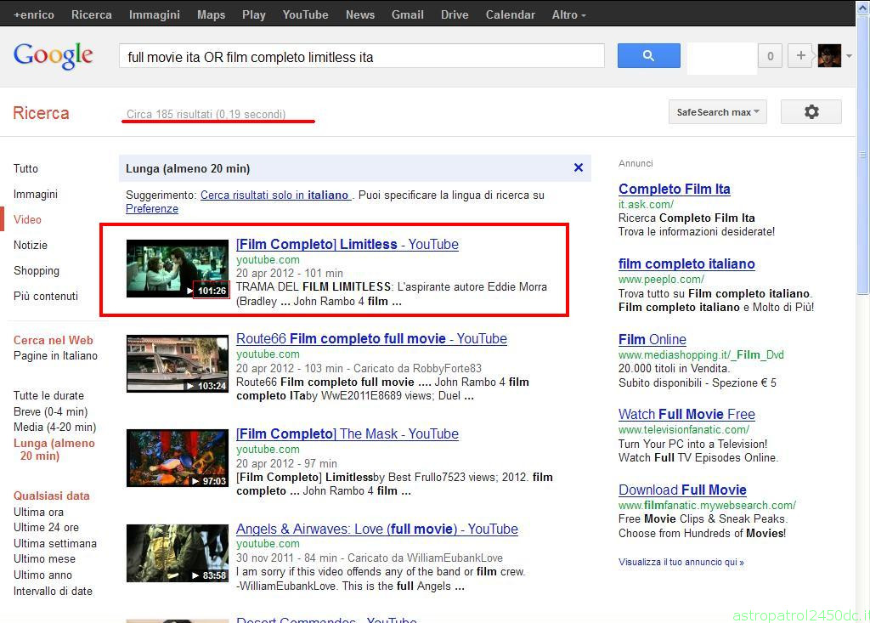Open +enrico in the top bar
870x623 pixels.
[34, 15]
